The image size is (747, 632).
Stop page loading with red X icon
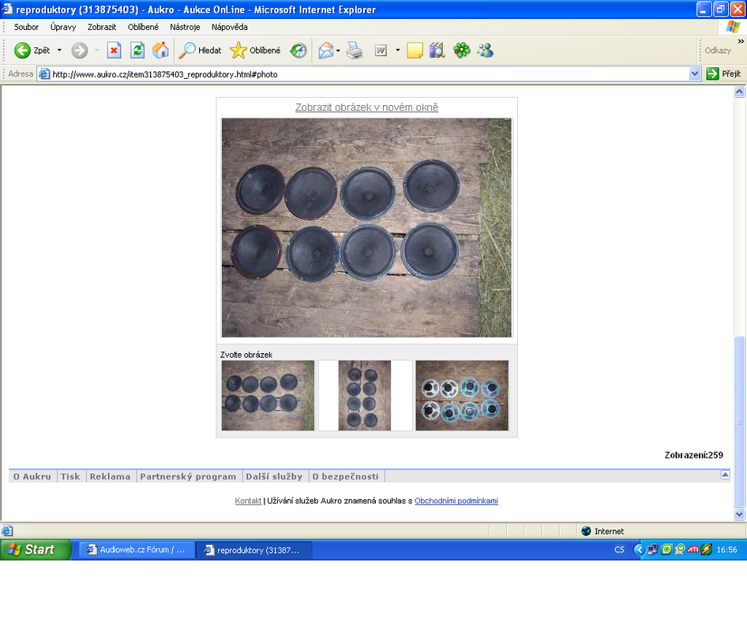click(x=114, y=50)
